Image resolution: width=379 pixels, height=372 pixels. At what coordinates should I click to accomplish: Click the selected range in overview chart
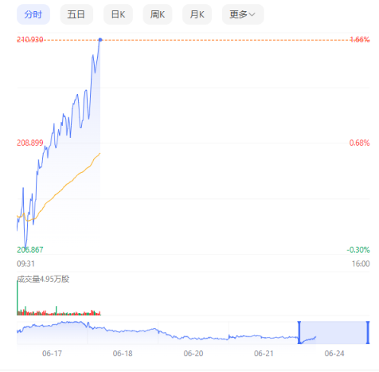click(x=334, y=332)
